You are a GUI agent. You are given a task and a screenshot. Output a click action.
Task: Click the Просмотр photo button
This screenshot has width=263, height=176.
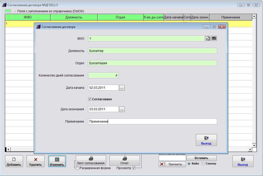tap(175, 164)
